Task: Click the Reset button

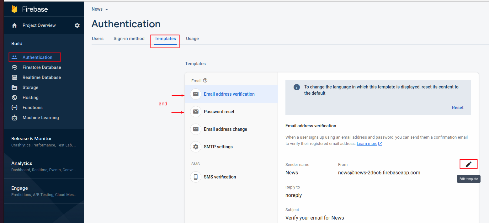Action: click(x=457, y=108)
